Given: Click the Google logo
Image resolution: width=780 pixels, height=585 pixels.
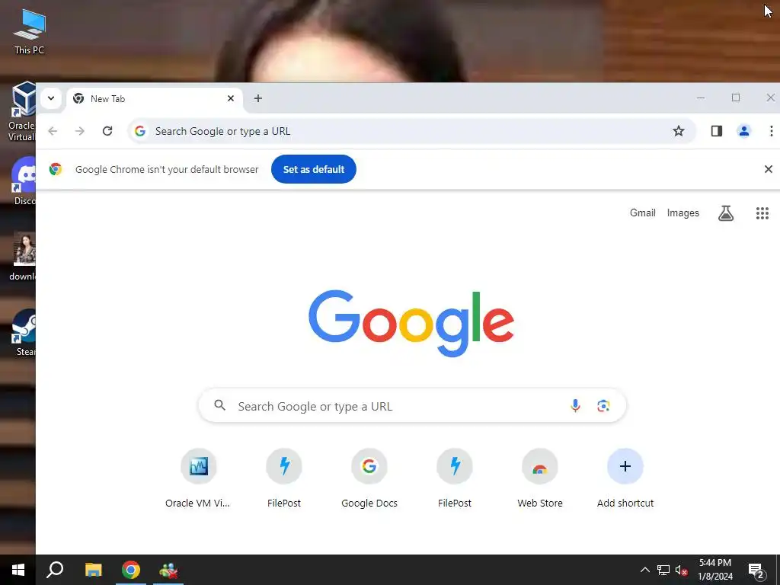Looking at the screenshot, I should 411,323.
